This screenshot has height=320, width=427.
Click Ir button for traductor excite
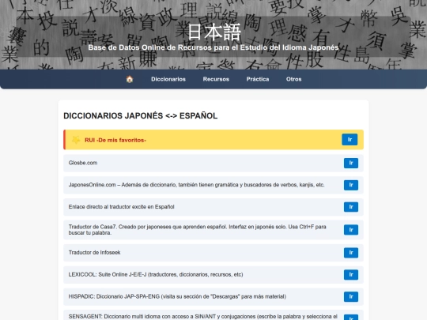click(351, 207)
